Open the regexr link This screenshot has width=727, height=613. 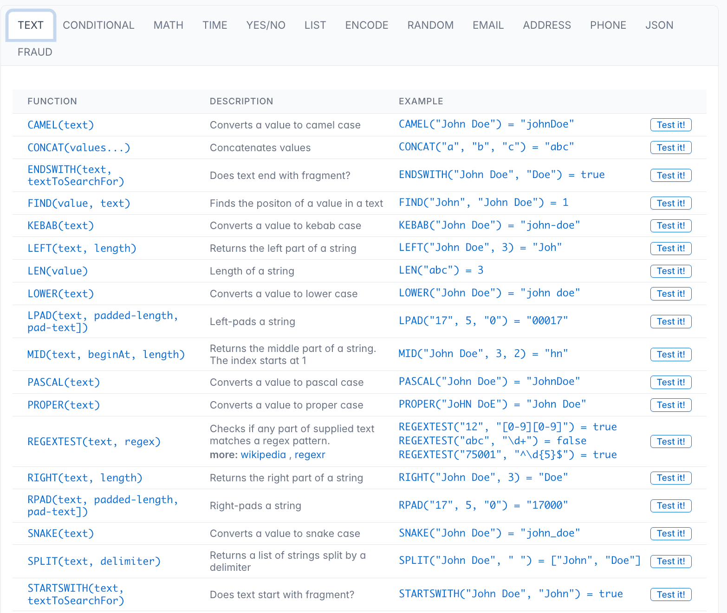click(310, 454)
